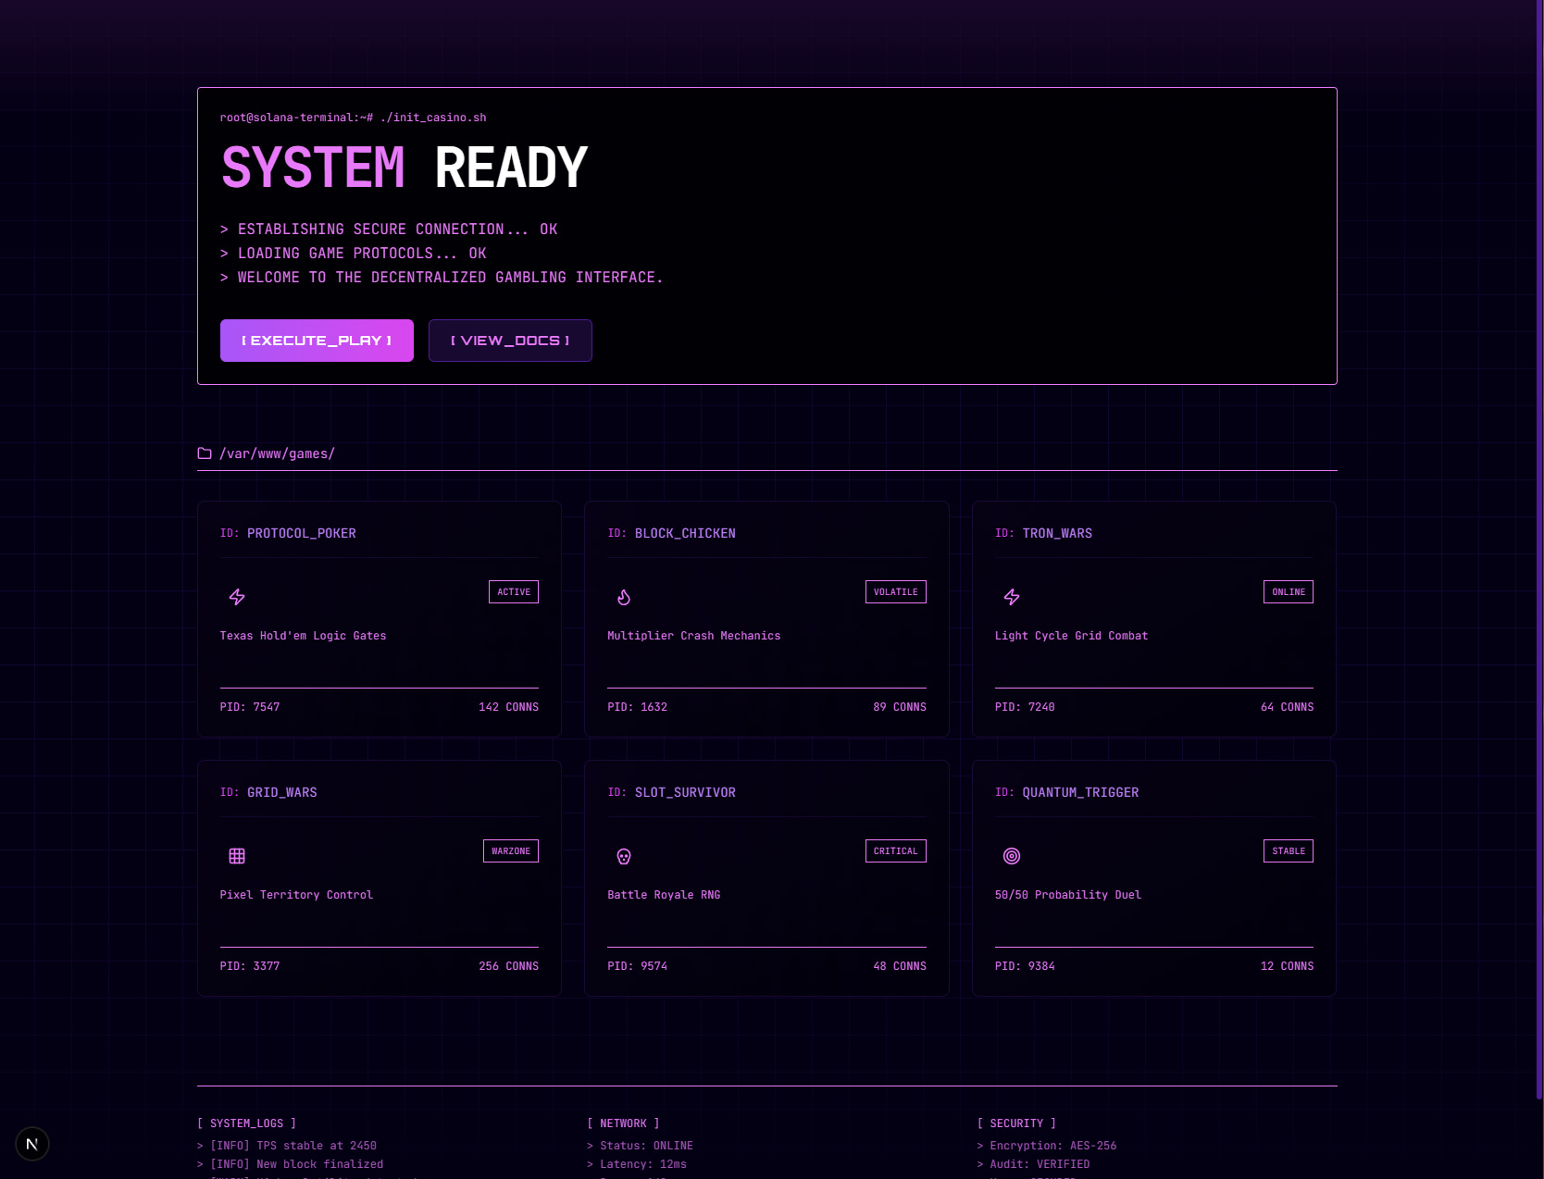Click 'Texas Hold'em Logic Gates' description
Screen dimensions: 1544x1179
303,636
